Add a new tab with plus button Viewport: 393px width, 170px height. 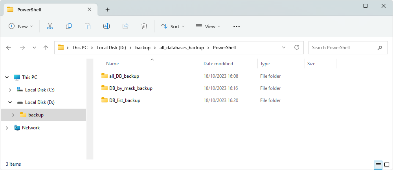click(108, 10)
